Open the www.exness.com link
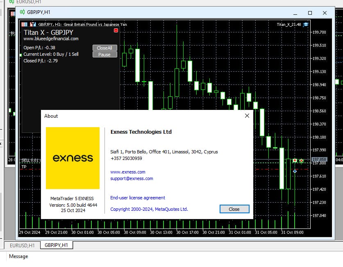Viewport: 343px width, 267px height. click(128, 172)
